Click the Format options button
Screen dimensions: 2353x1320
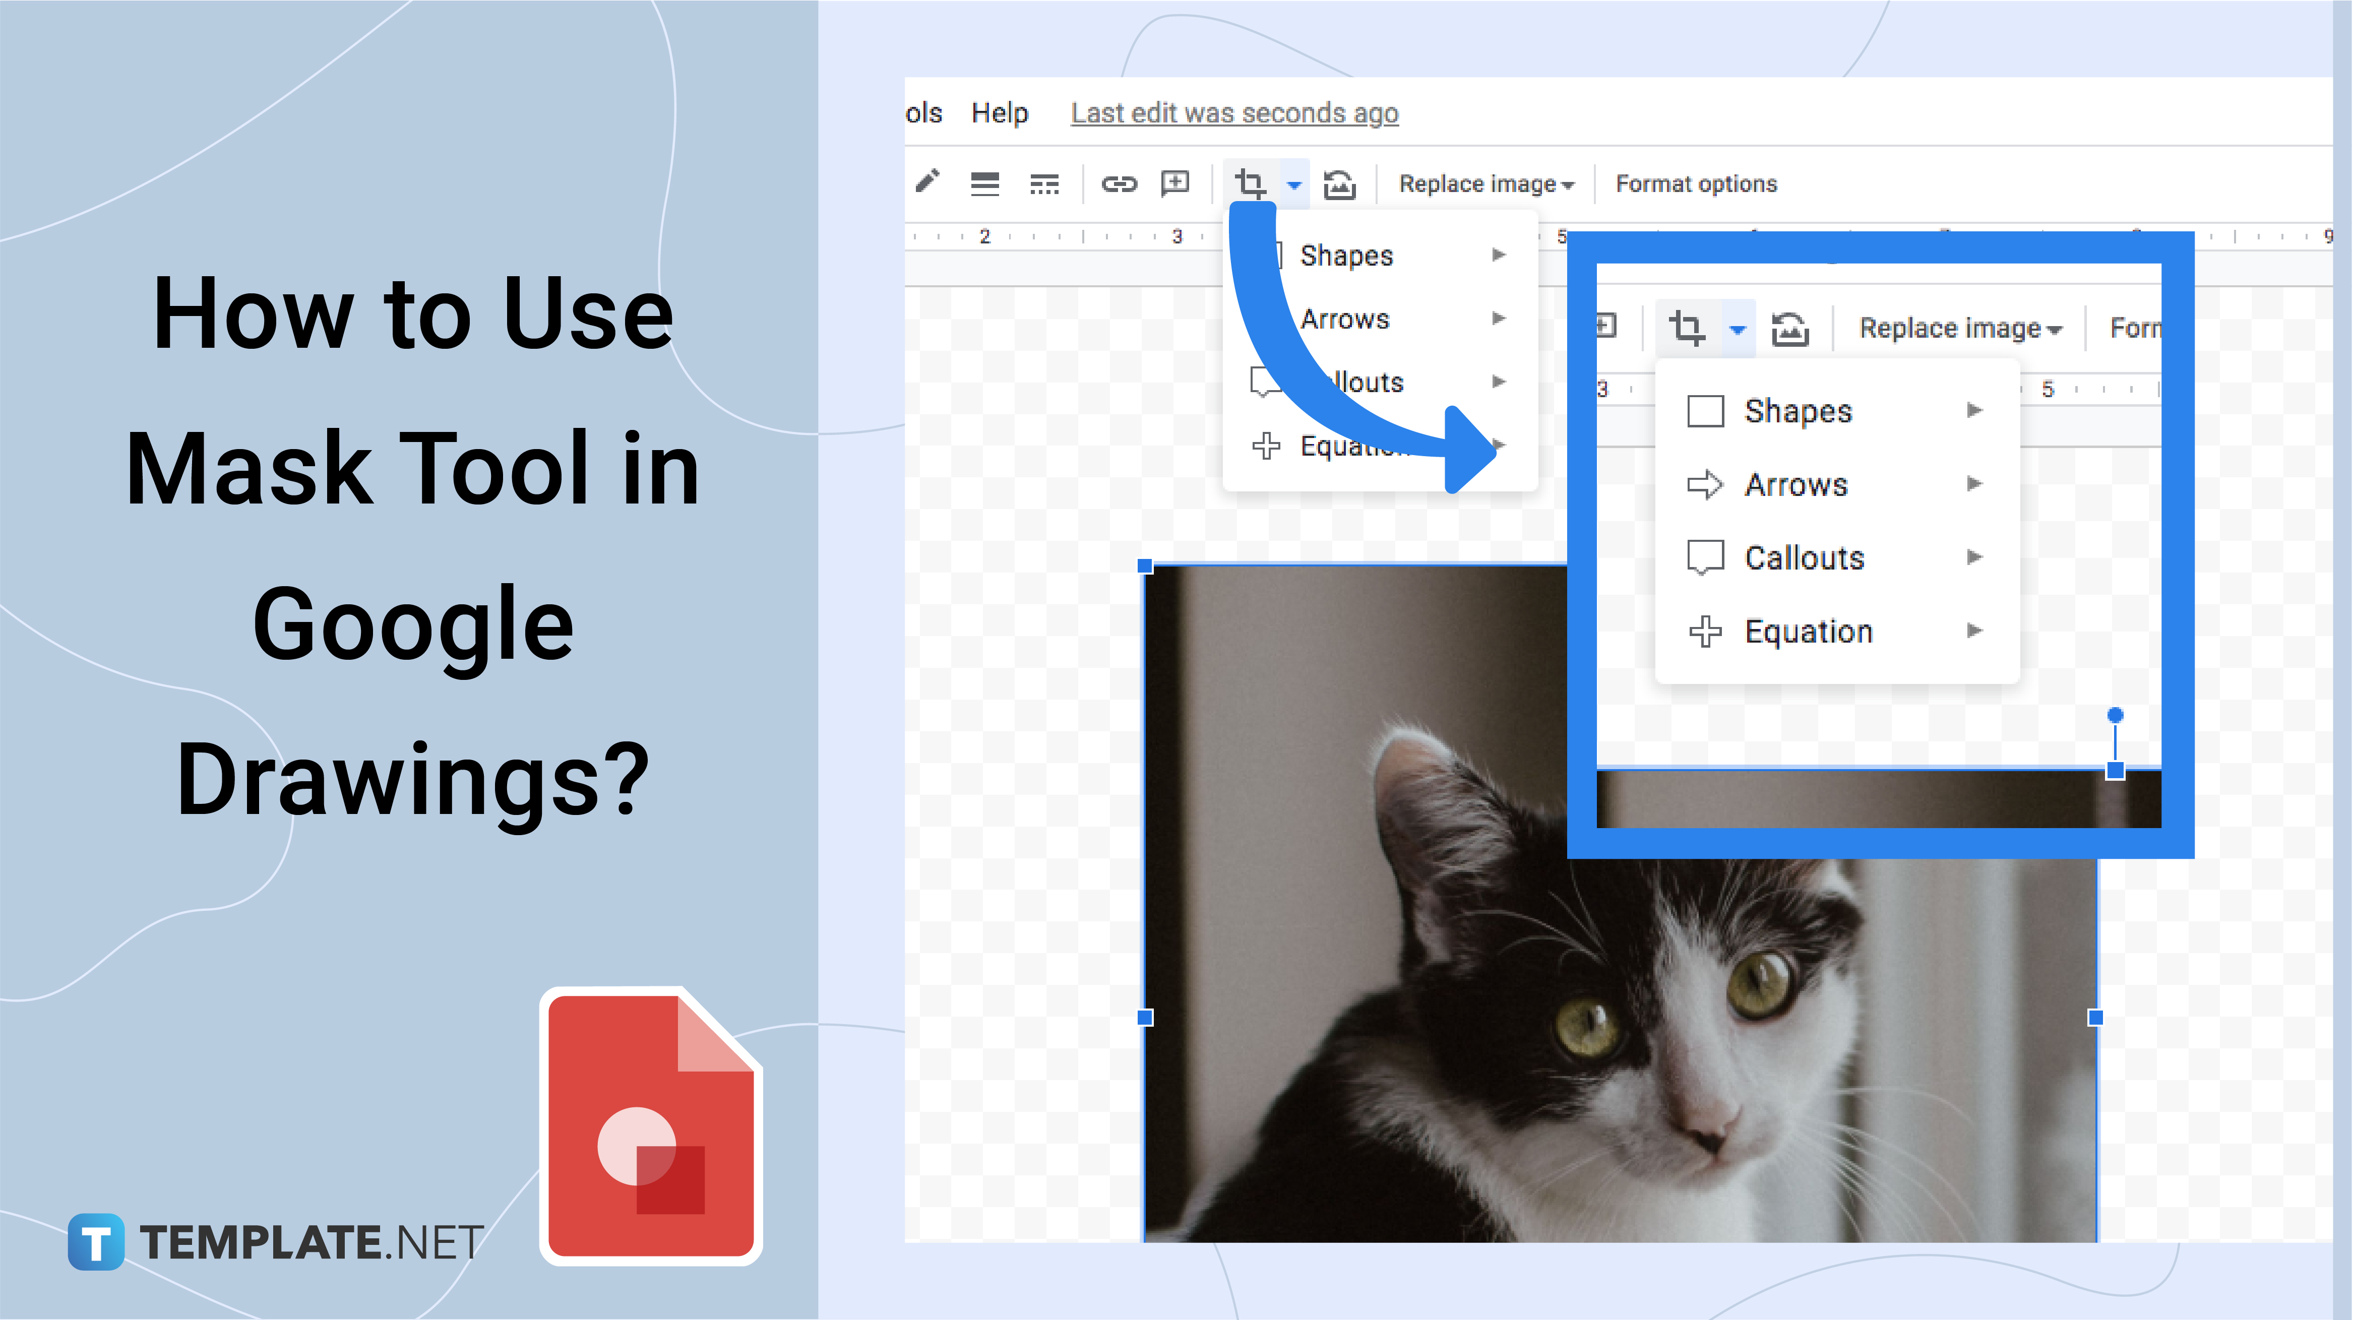coord(1696,183)
